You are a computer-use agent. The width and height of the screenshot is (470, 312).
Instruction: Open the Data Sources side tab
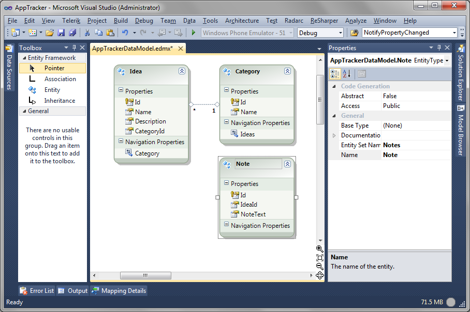pyautogui.click(x=9, y=67)
